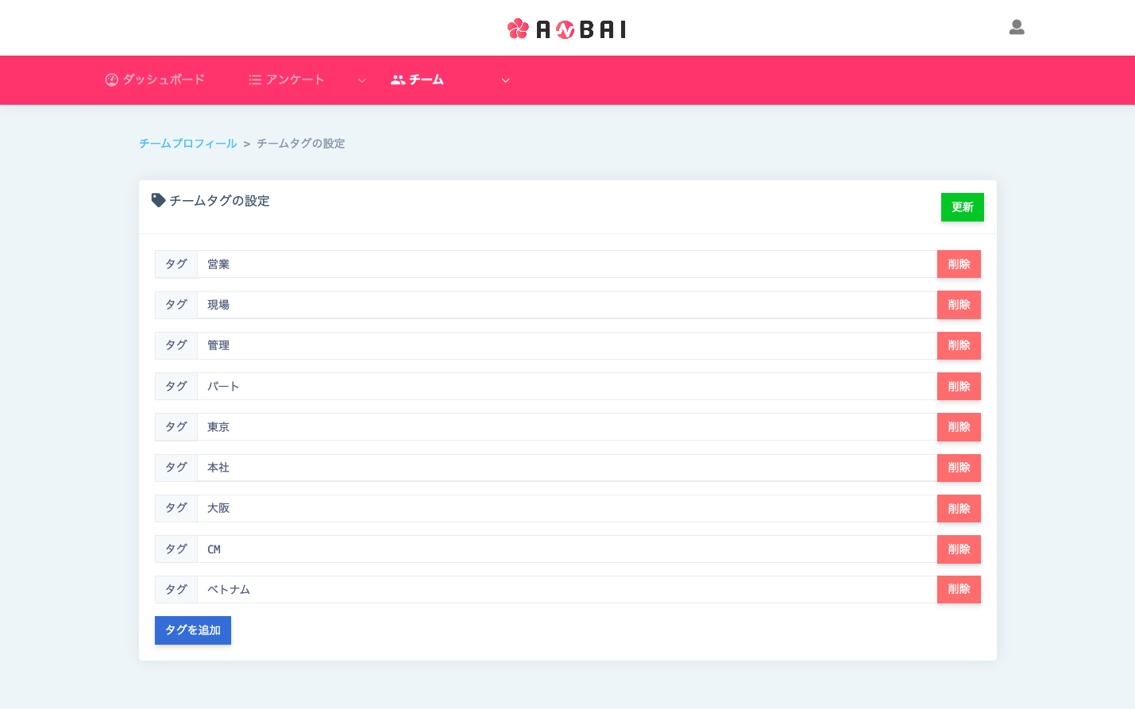
Task: Click the CM tag input field
Action: tap(556, 549)
